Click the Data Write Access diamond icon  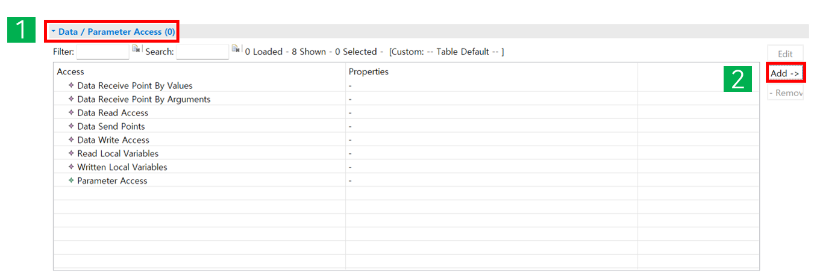point(72,140)
